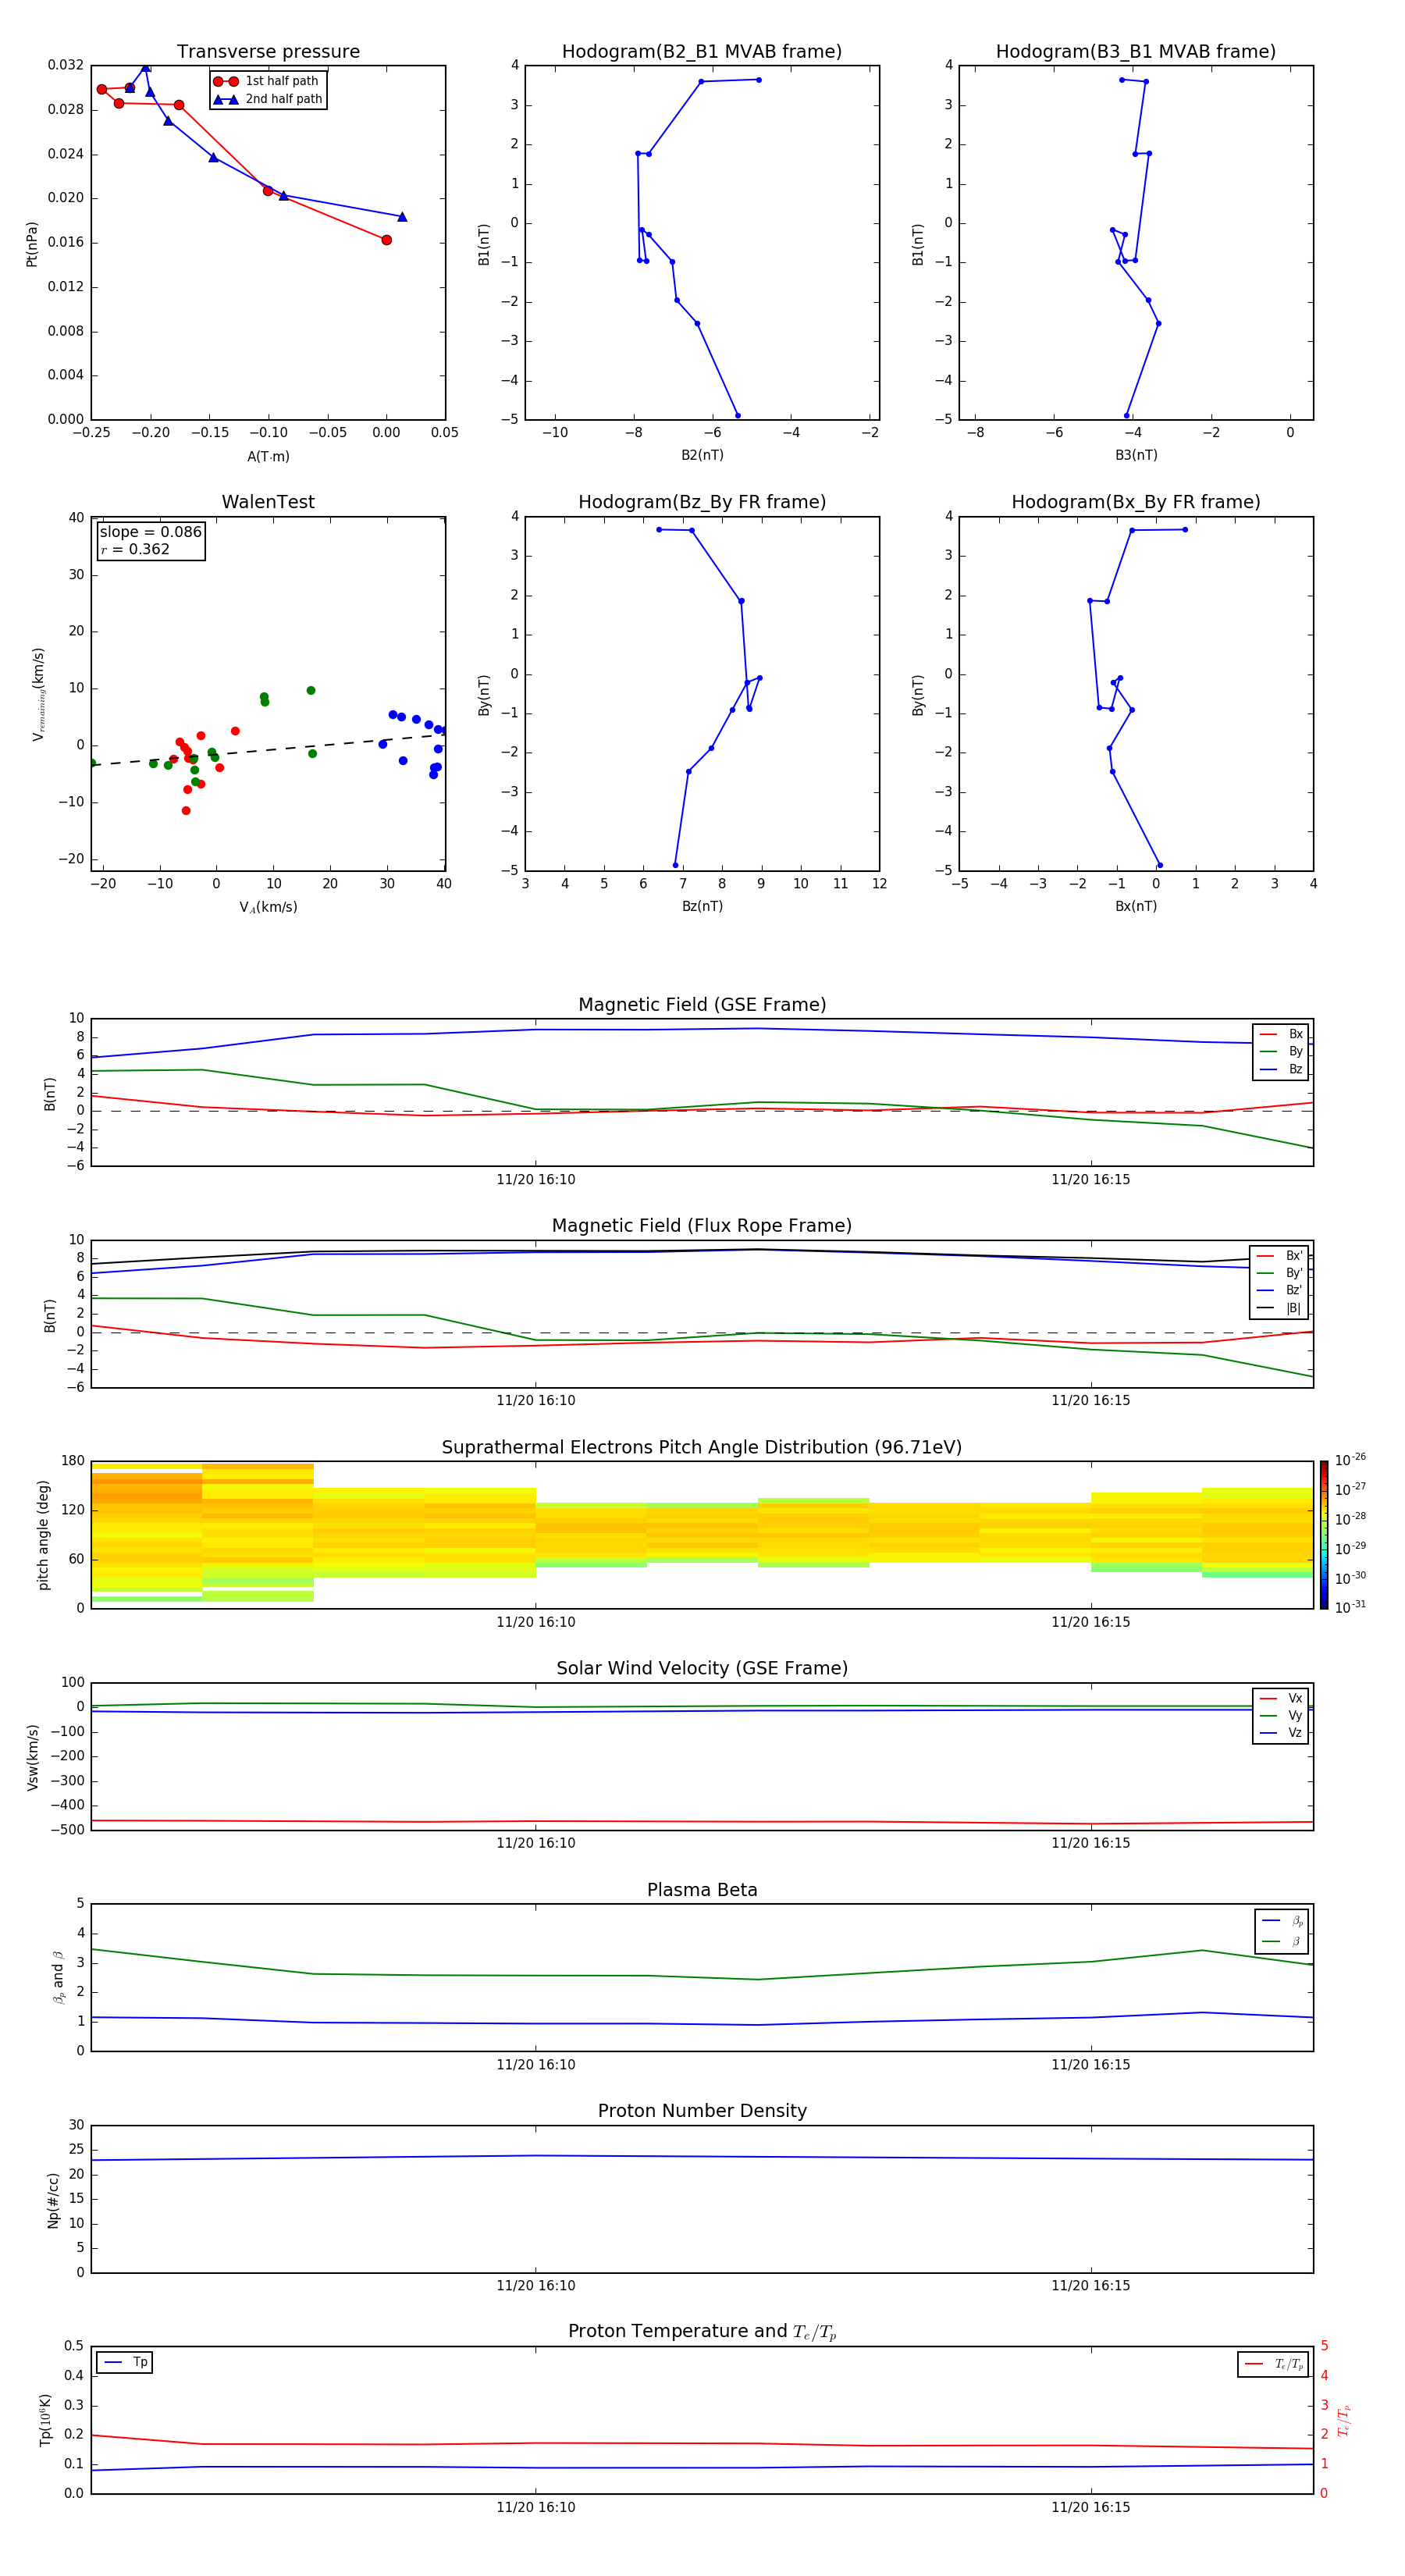Click the 'Bx' legend entry in GSE plot
Screen dimensions: 1405x2576
tap(1281, 1034)
